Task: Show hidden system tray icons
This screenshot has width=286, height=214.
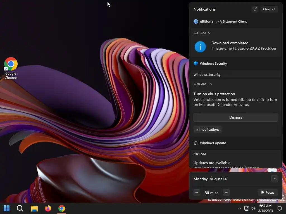Action: (240, 208)
